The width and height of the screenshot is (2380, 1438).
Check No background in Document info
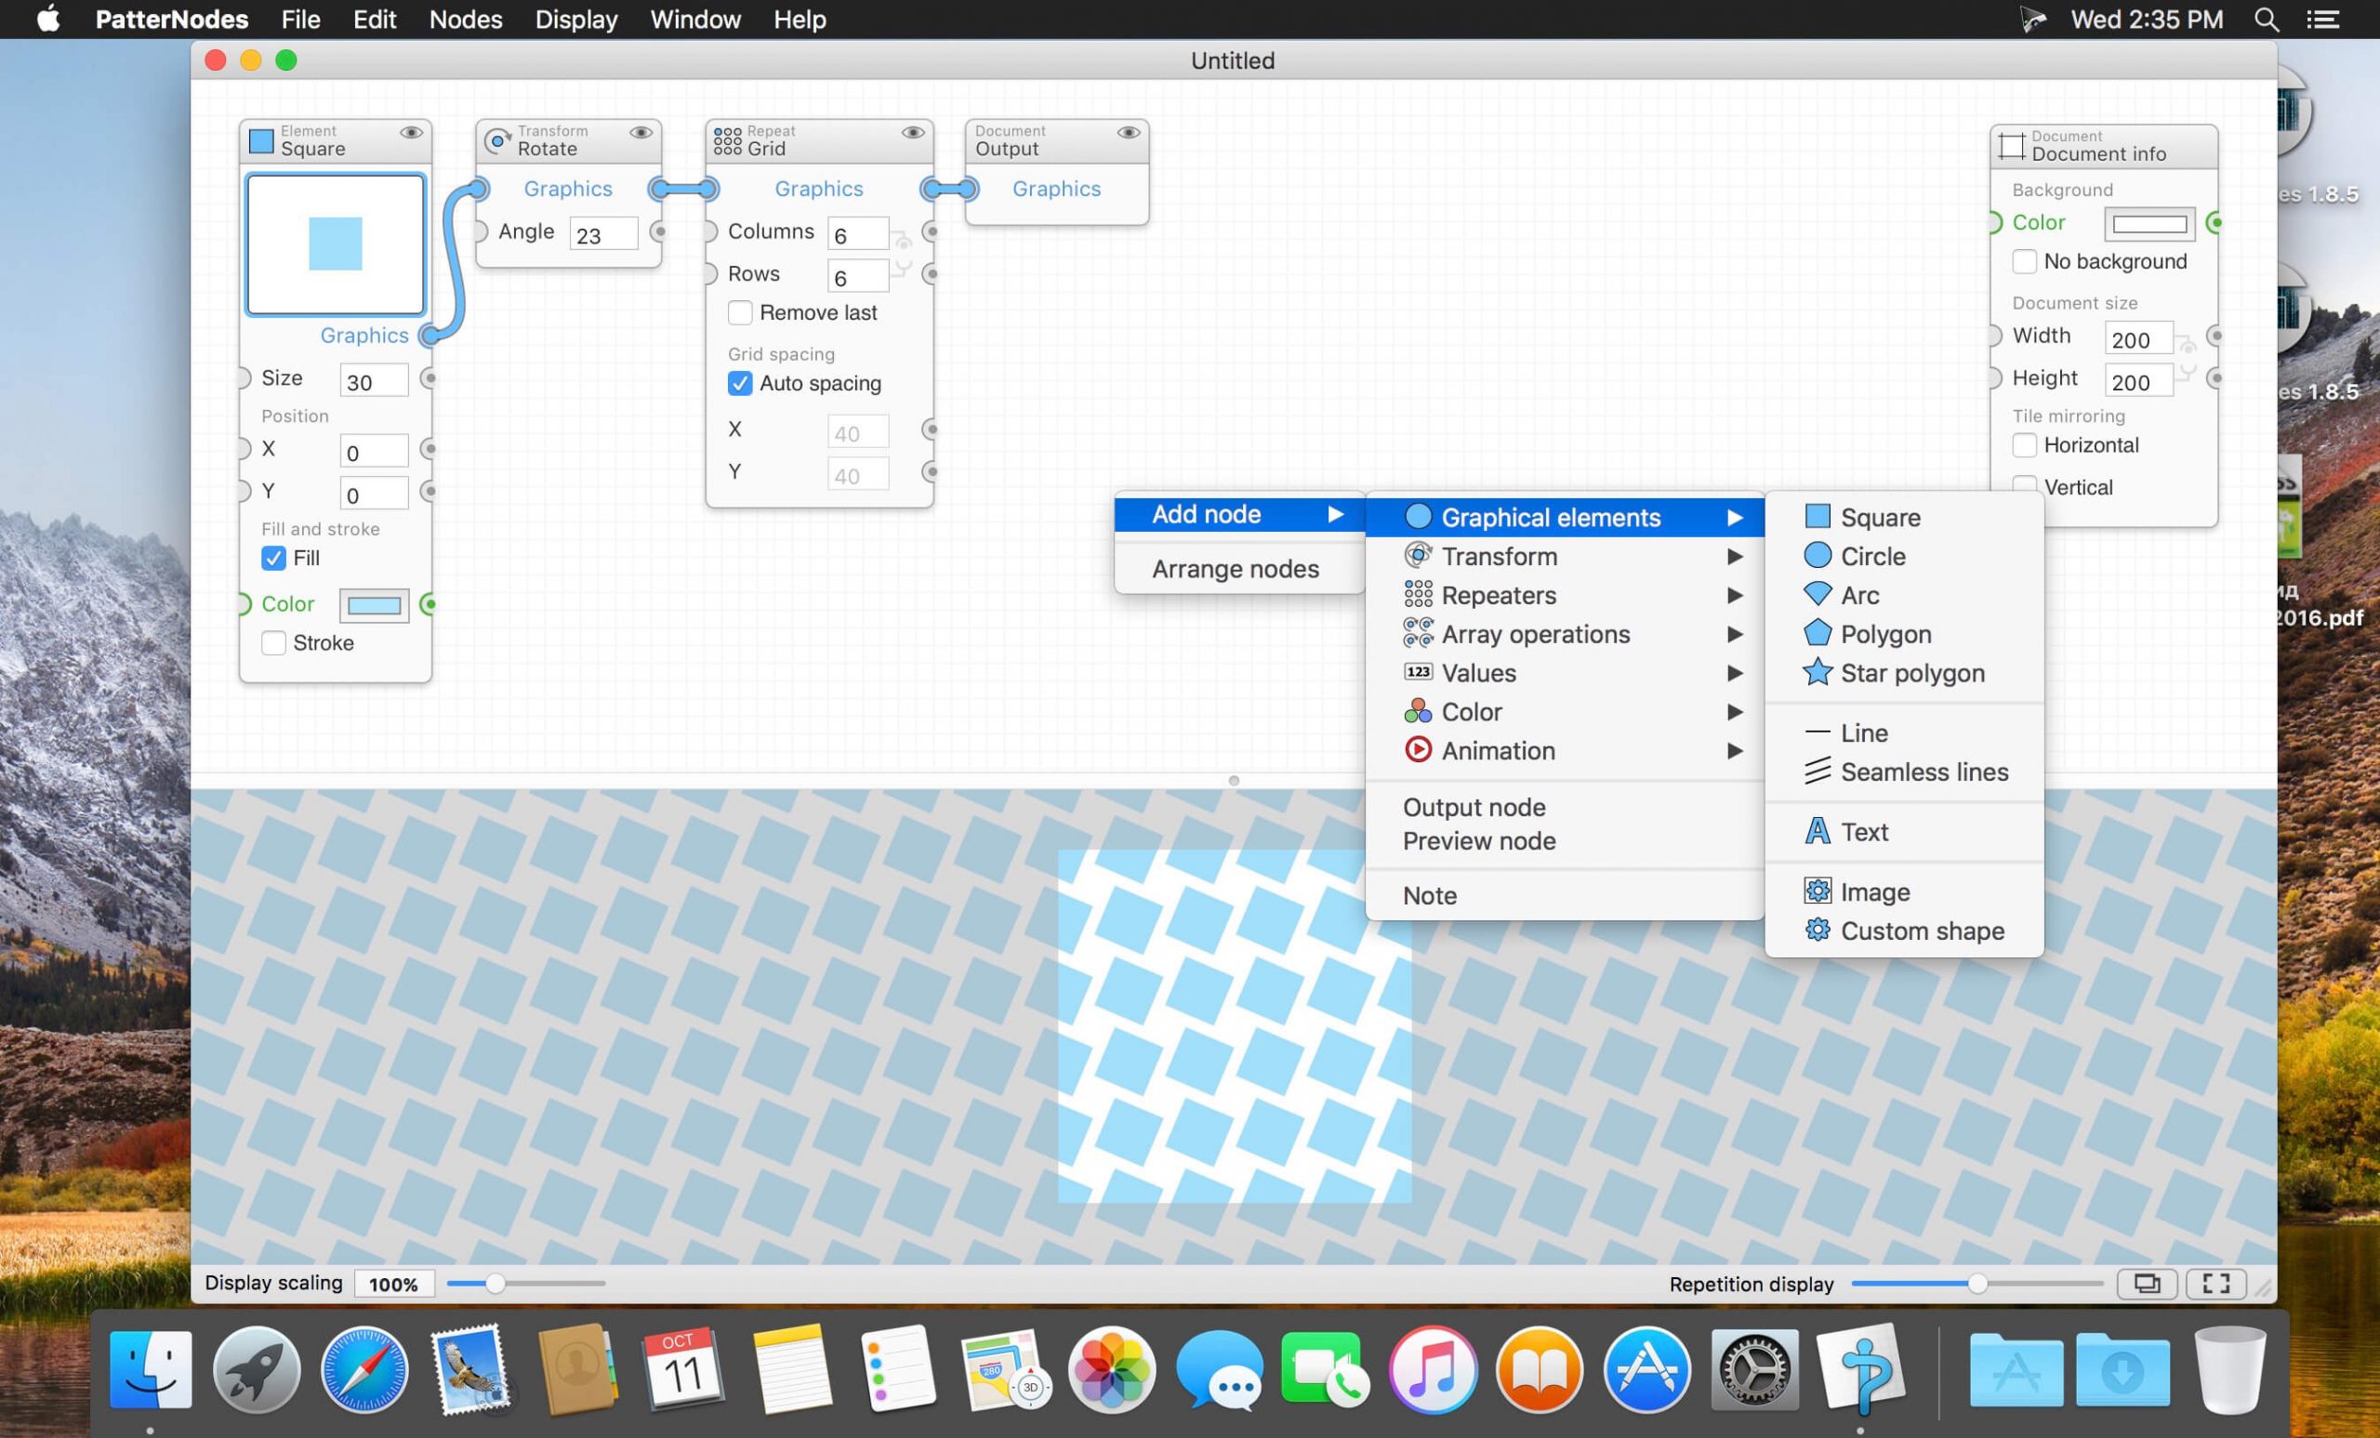pos(2026,262)
